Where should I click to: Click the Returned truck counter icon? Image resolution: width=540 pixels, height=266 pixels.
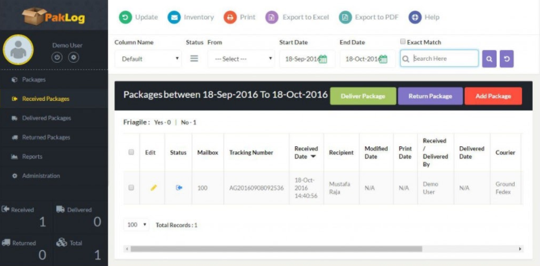[6, 243]
